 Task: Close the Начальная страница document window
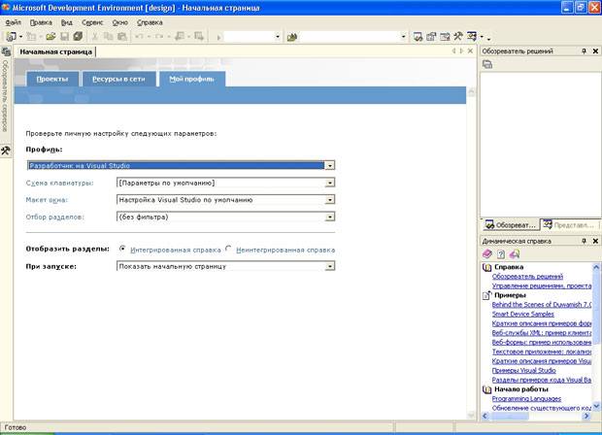[x=470, y=51]
